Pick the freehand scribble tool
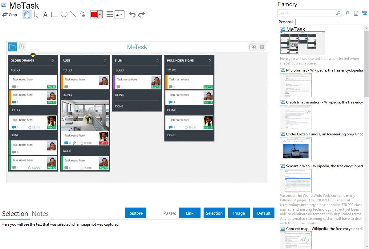The height and width of the screenshot is (249, 369). (83, 14)
